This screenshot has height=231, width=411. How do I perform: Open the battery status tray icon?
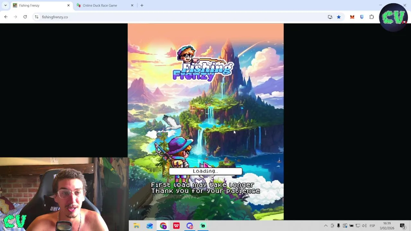351,226
